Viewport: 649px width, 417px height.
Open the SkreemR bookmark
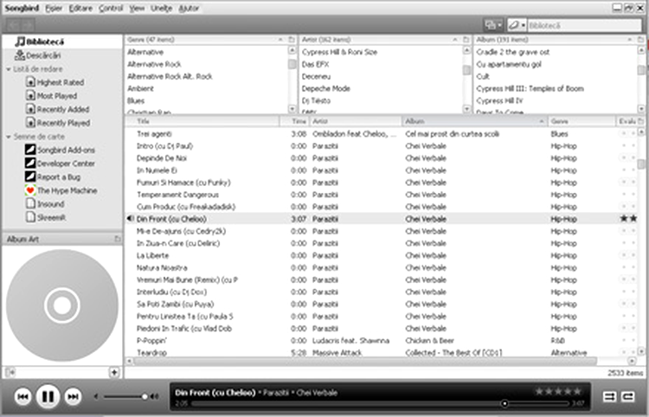(x=46, y=217)
